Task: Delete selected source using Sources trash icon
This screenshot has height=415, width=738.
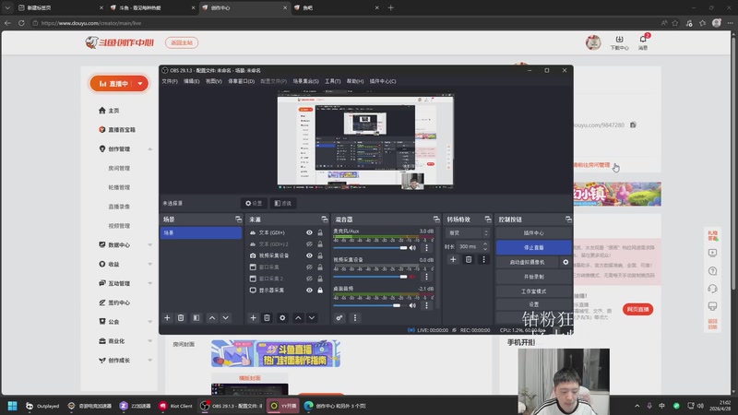Action: 267,318
